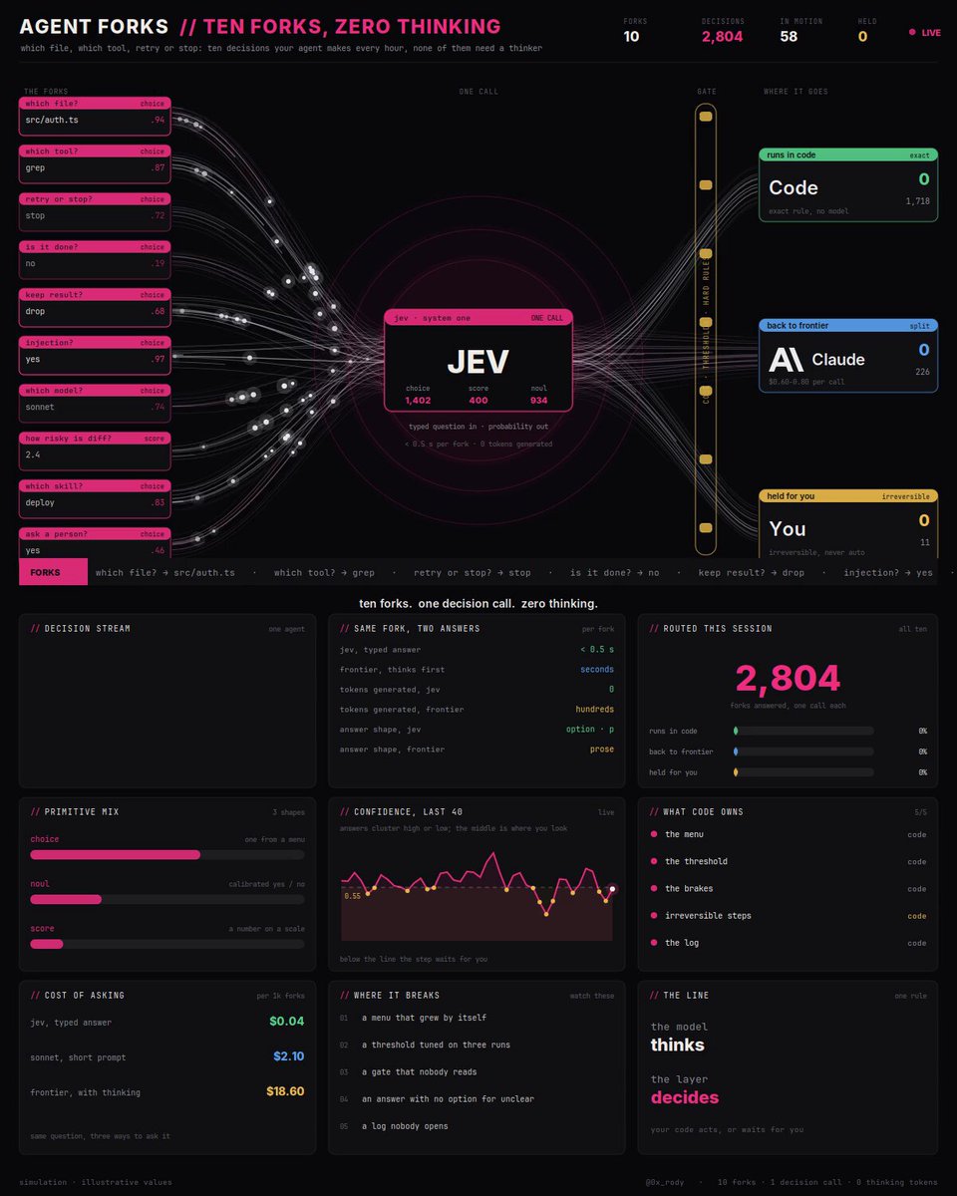This screenshot has width=957, height=1196.
Task: Click ticker item "which tool? → grep"
Action: click(x=324, y=573)
